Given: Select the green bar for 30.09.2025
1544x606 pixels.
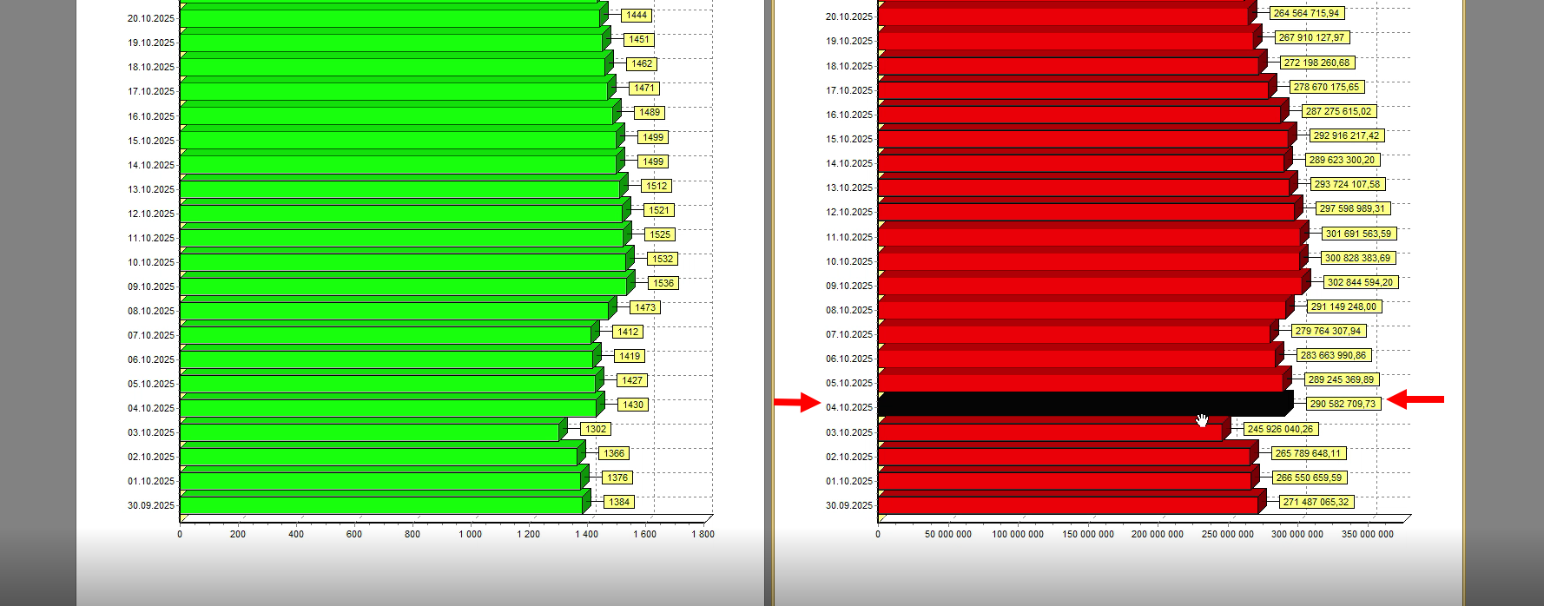Looking at the screenshot, I should point(385,503).
